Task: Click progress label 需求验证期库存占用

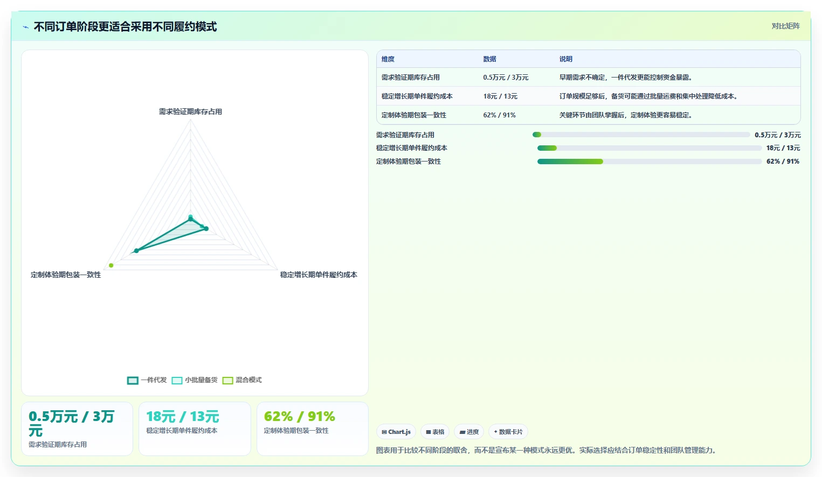Action: pyautogui.click(x=405, y=135)
